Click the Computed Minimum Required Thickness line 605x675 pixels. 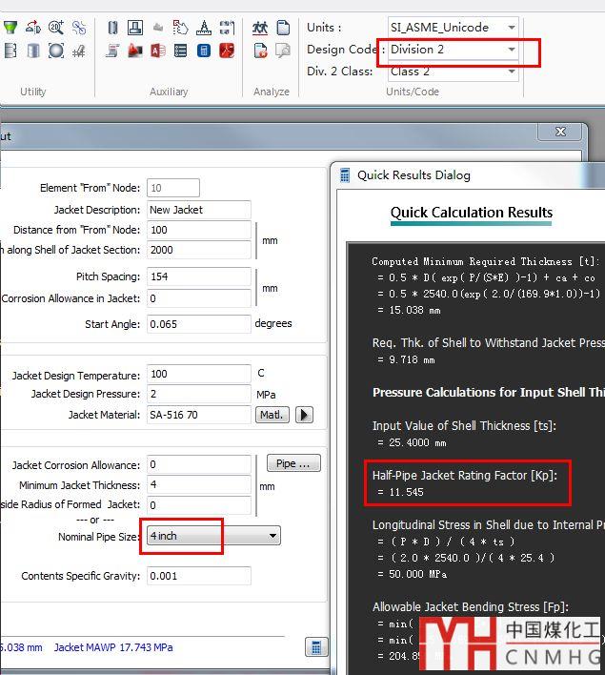(x=486, y=261)
